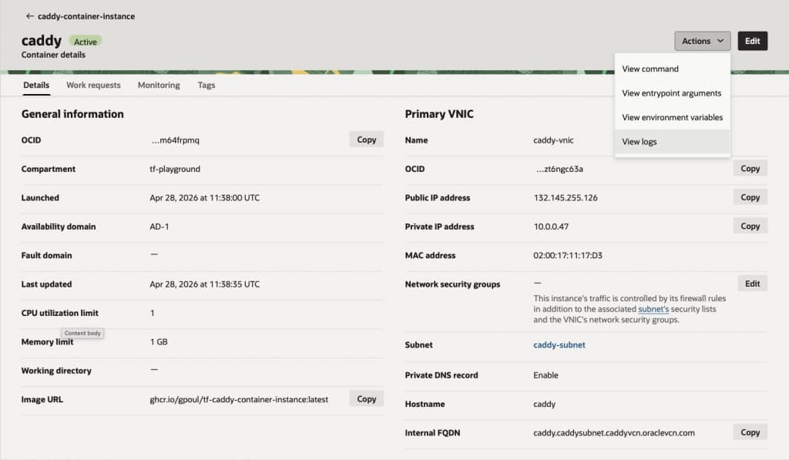The image size is (789, 460).
Task: Click the 1 GB memory limit value
Action: 159,342
